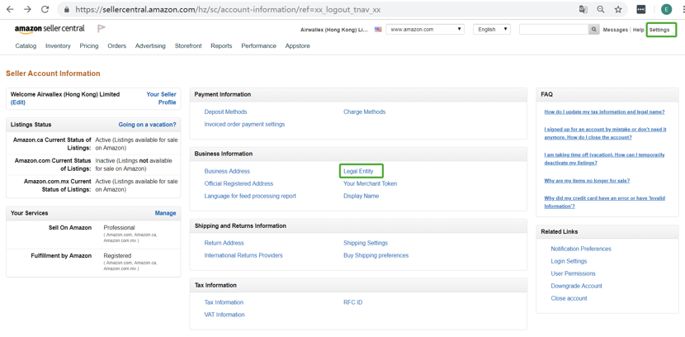Image resolution: width=685 pixels, height=337 pixels.
Task: Click the Legal Entity link
Action: point(358,171)
